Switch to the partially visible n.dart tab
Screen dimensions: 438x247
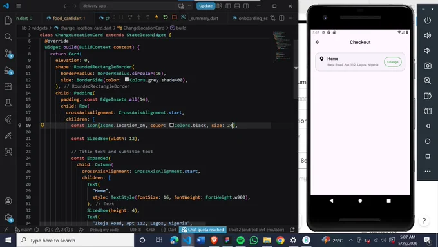pos(24,18)
